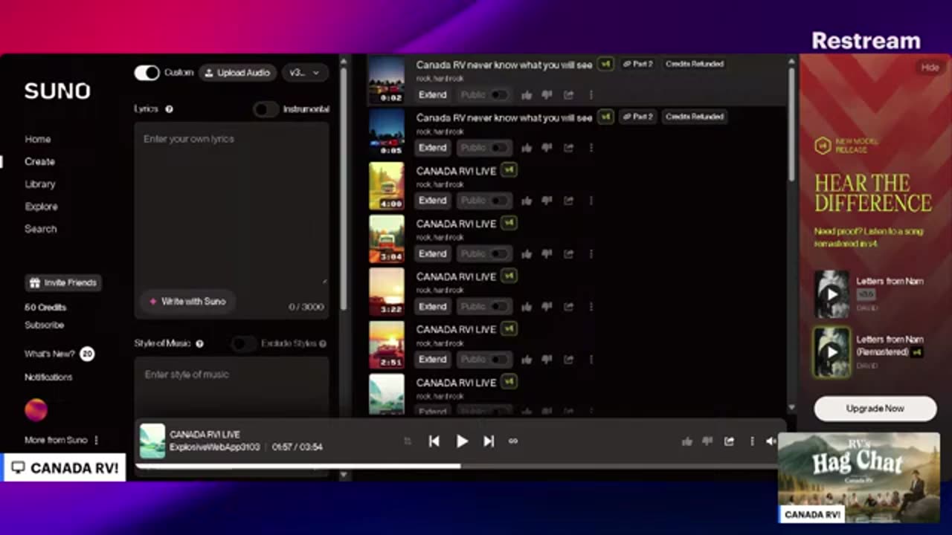This screenshot has height=535, width=952.
Task: Toggle Public on the 0:02 track
Action: tap(499, 95)
